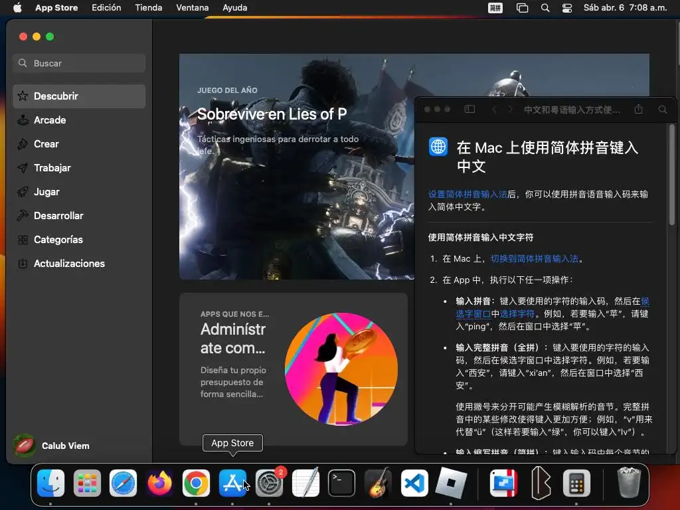Open Calculator from the Dock
680x510 pixels.
pyautogui.click(x=576, y=483)
